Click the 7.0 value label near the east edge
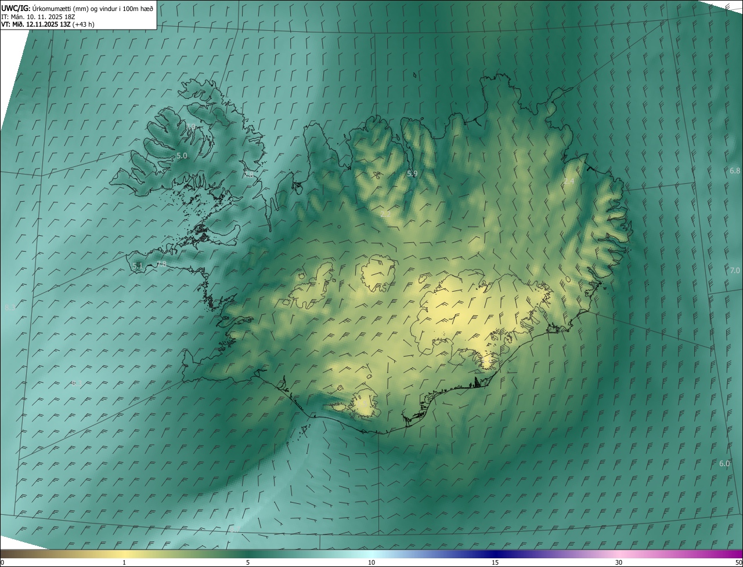 tap(735, 270)
